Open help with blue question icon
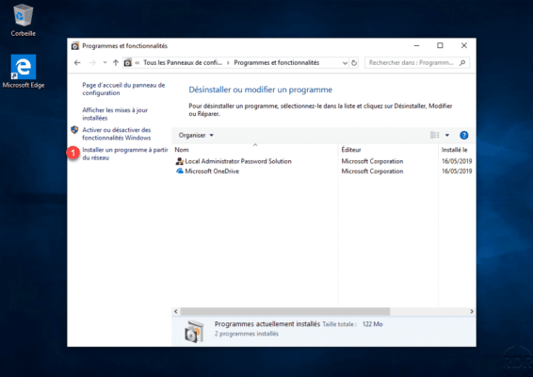This screenshot has height=377, width=533. 463,135
